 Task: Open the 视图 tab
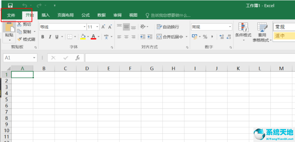[133, 15]
